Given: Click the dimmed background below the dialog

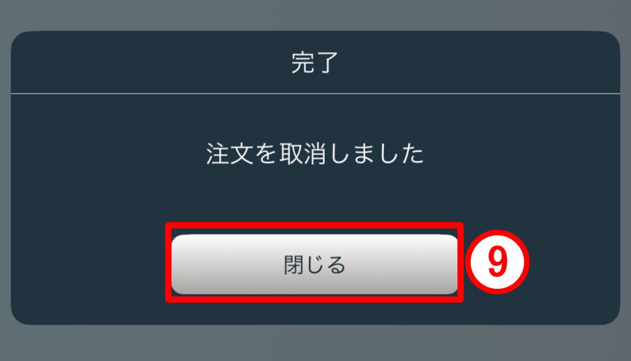Looking at the screenshot, I should 315,343.
